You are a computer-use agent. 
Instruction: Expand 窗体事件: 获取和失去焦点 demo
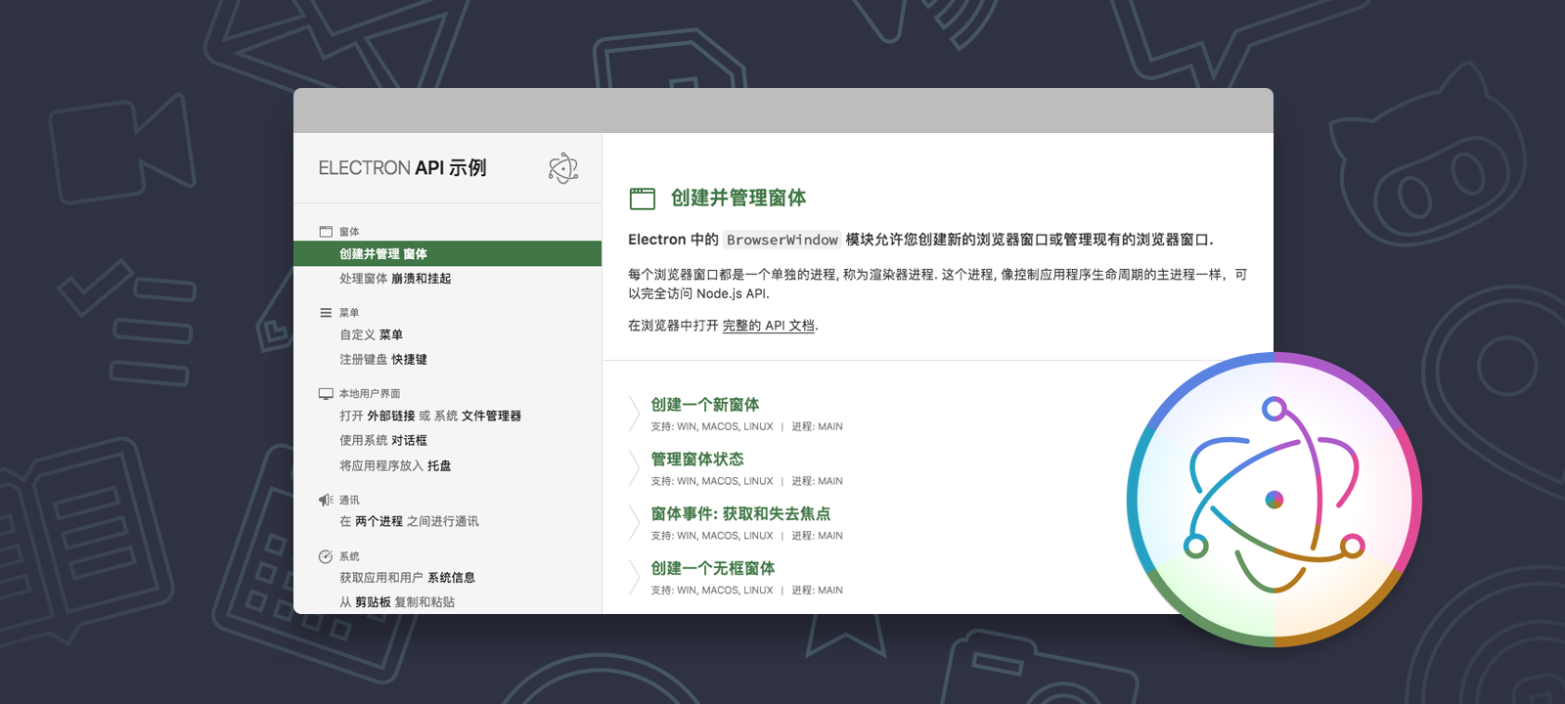pyautogui.click(x=740, y=514)
